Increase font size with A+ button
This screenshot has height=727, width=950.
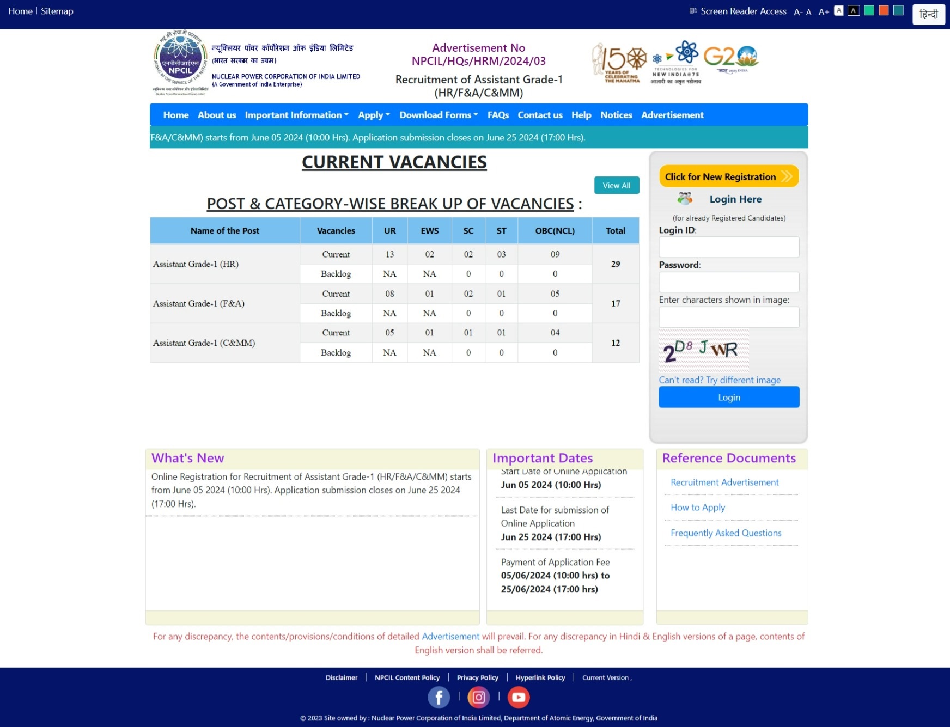824,12
